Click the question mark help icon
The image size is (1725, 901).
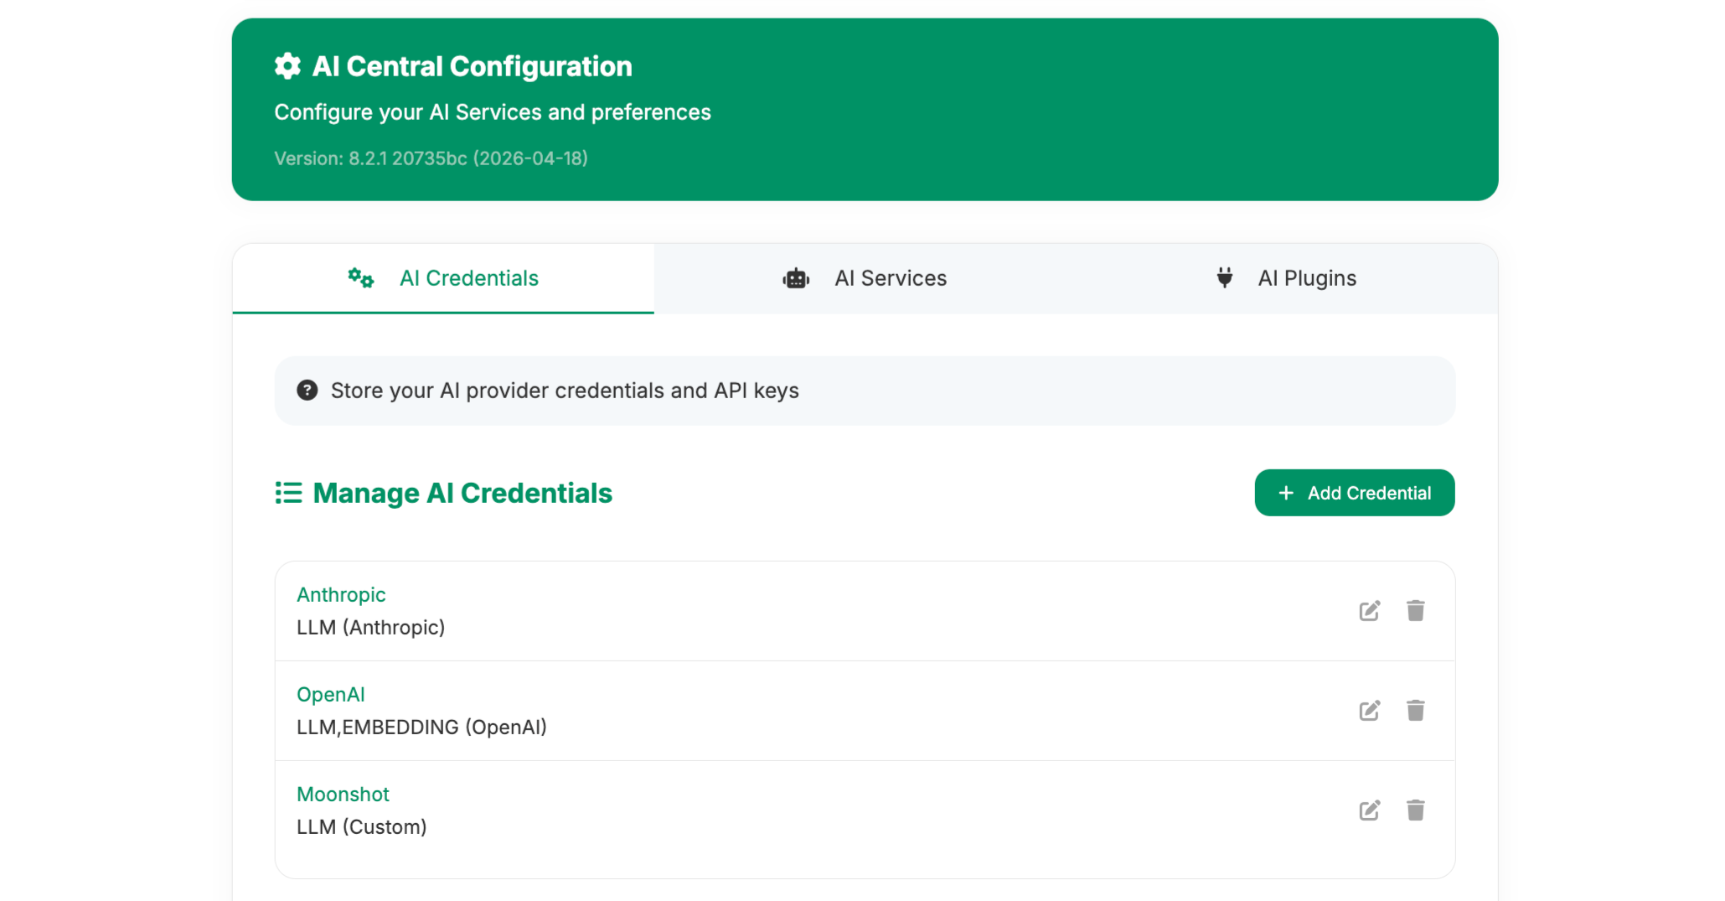(x=307, y=391)
